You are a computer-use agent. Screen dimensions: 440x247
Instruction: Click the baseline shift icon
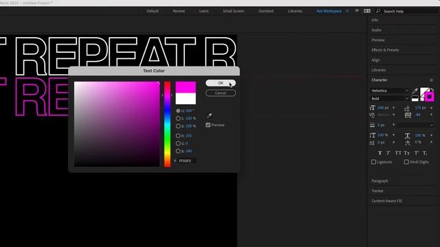click(x=372, y=143)
